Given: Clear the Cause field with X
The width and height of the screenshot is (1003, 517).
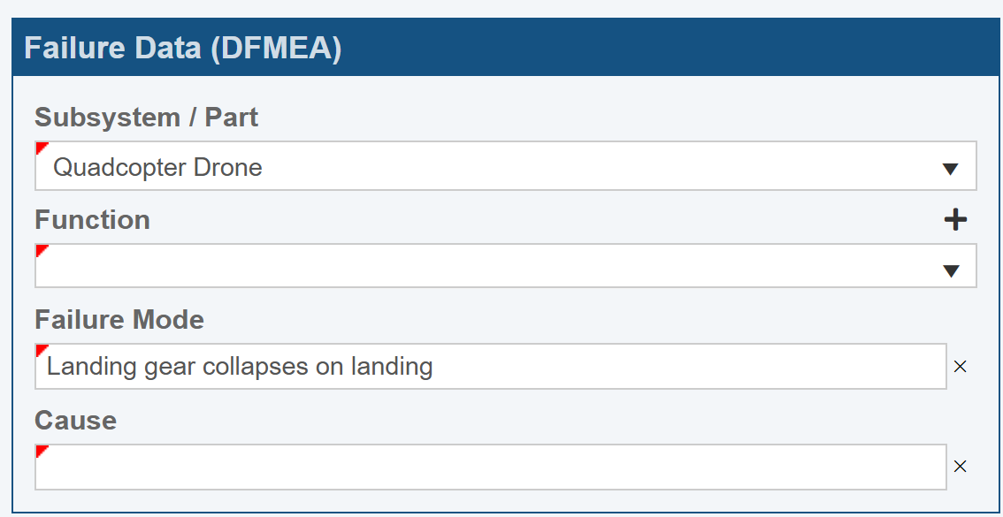Looking at the screenshot, I should coord(960,467).
